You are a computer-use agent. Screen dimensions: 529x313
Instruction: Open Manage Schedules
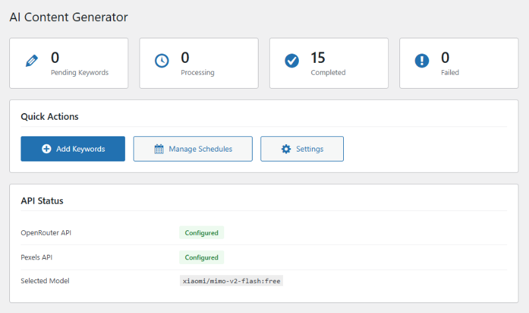200,149
